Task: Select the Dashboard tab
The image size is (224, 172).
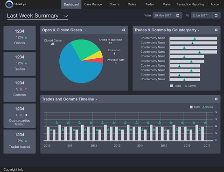Action: pyautogui.click(x=71, y=4)
